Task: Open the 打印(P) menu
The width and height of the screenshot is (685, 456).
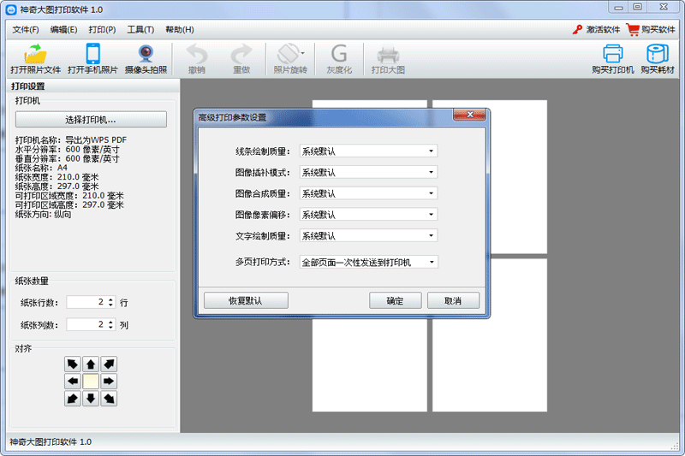Action: point(102,30)
